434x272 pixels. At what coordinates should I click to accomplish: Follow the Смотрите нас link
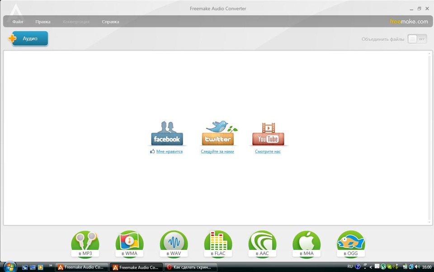(268, 151)
